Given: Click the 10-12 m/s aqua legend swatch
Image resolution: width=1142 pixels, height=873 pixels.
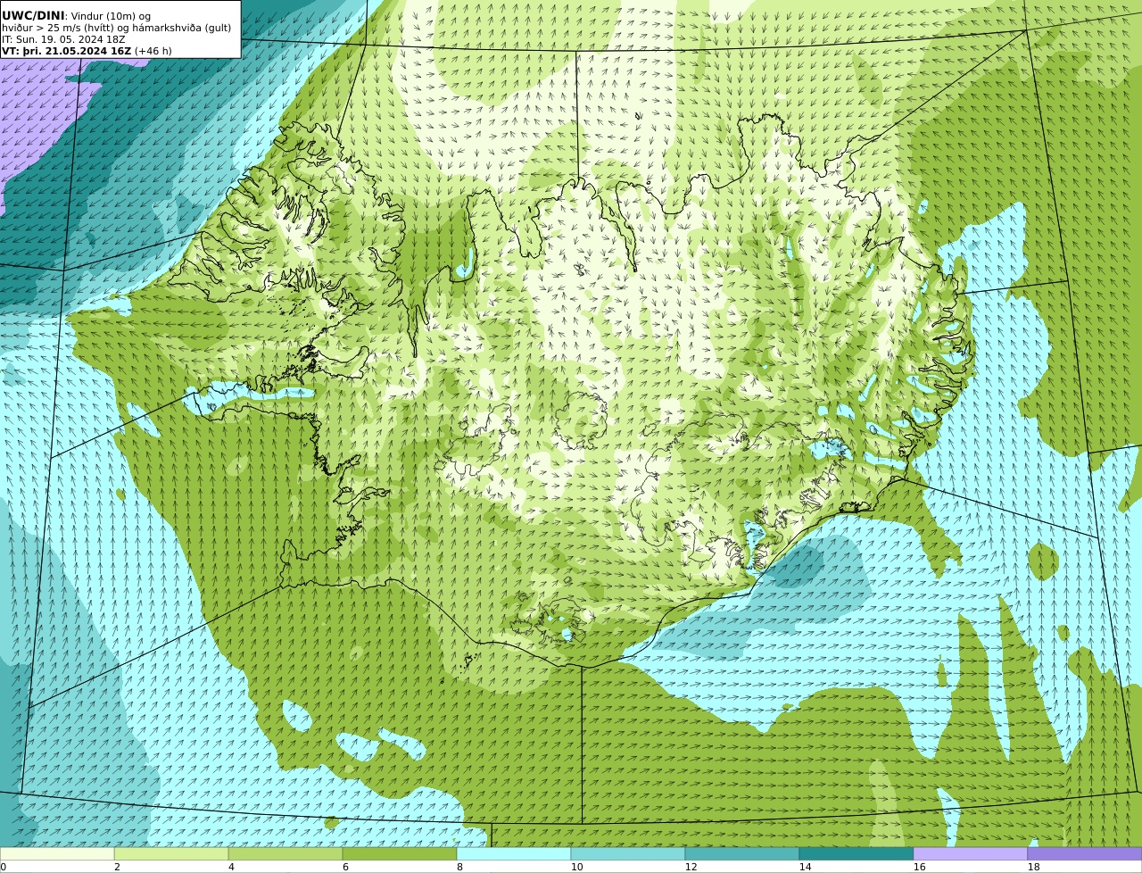Looking at the screenshot, I should click(628, 853).
